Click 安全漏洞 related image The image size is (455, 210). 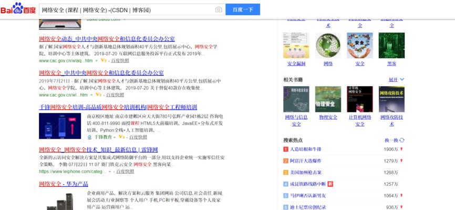pos(296,45)
